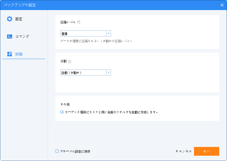This screenshot has width=227, height=161.
Task: Switch to the 設定 tab
Action: [19, 19]
